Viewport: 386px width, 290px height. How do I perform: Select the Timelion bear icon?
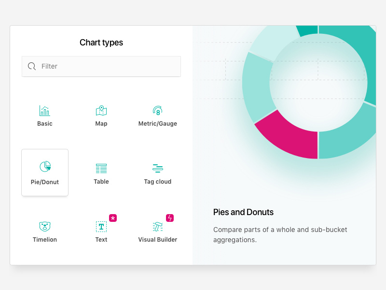pos(44,226)
